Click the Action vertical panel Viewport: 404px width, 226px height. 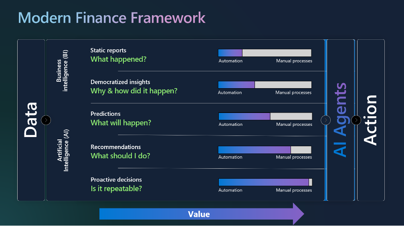point(371,120)
